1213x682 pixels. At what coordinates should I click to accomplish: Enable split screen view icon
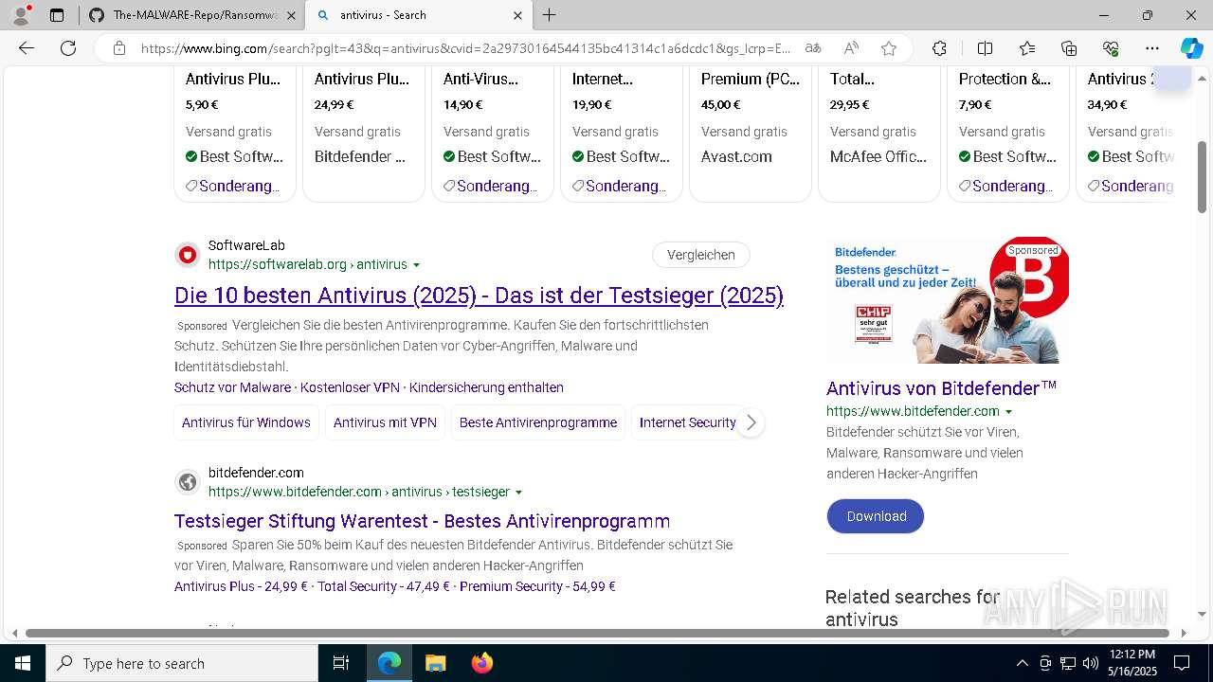click(x=985, y=48)
